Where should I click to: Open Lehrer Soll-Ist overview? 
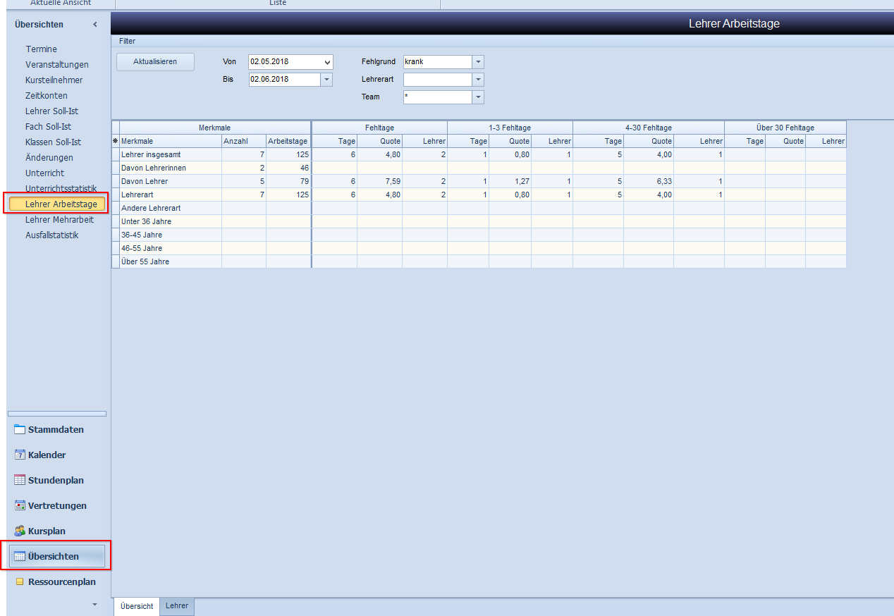pos(51,111)
